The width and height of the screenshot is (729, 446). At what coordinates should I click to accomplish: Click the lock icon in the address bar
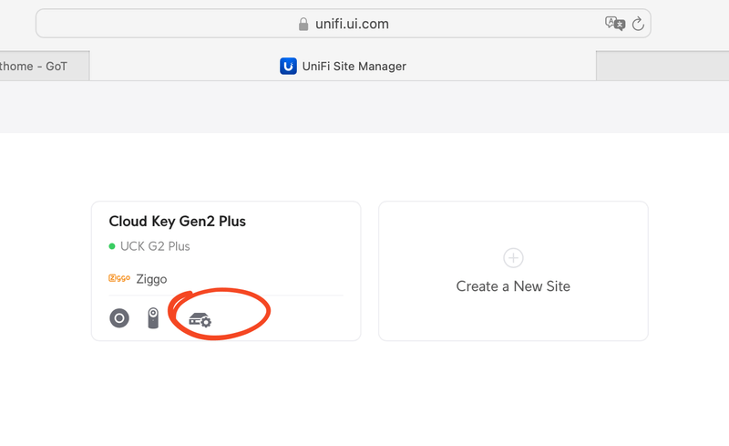pyautogui.click(x=303, y=24)
